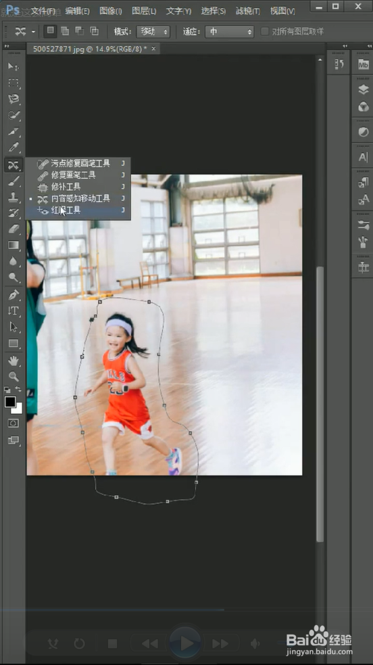The width and height of the screenshot is (373, 665).
Task: Open the 视图(V) menu
Action: click(x=282, y=11)
